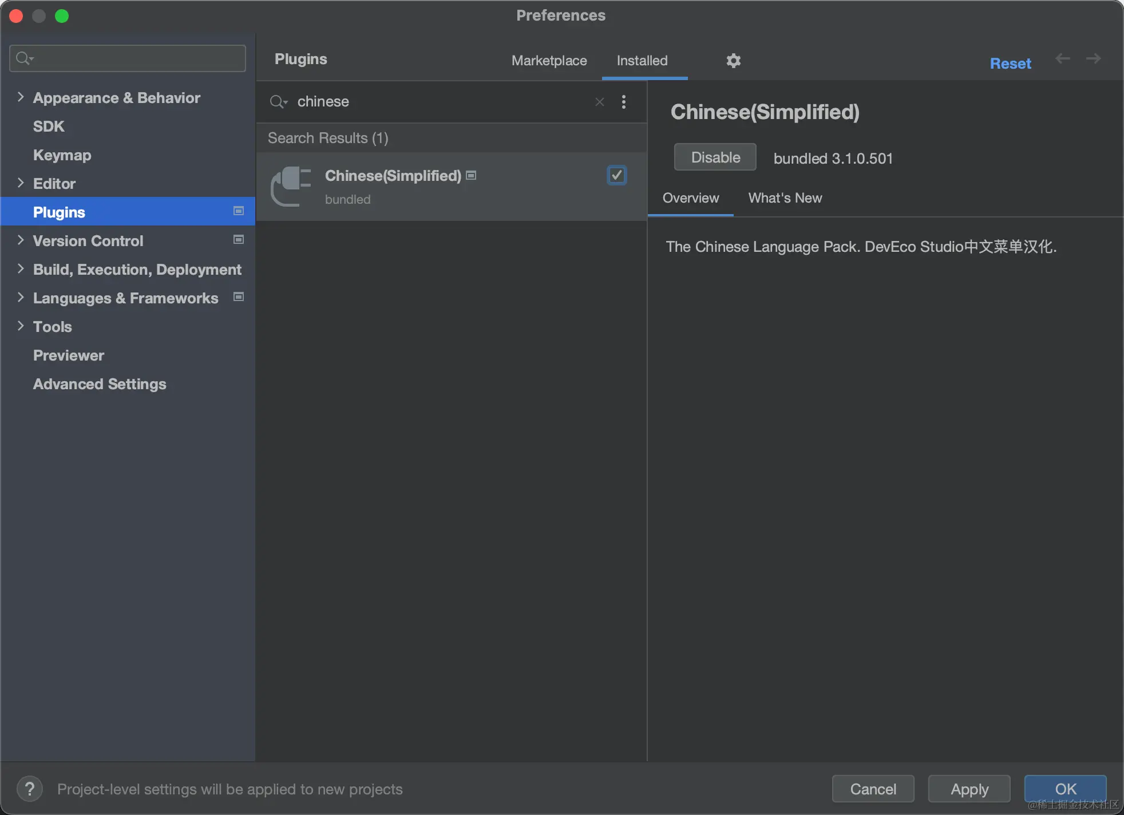Click the Reset link
The image size is (1124, 815).
pyautogui.click(x=1010, y=64)
